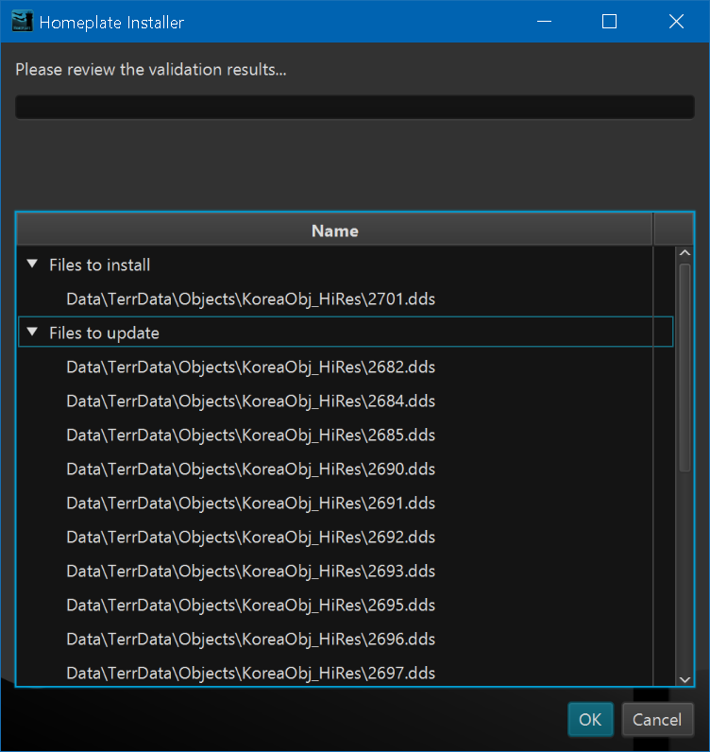Screen dimensions: 710x752
Task: Click the Homeplate Installer app icon
Action: tap(22, 22)
